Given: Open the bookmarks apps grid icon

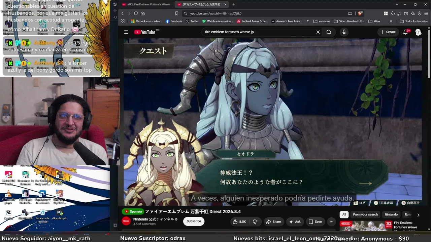Looking at the screenshot, I should [x=123, y=21].
